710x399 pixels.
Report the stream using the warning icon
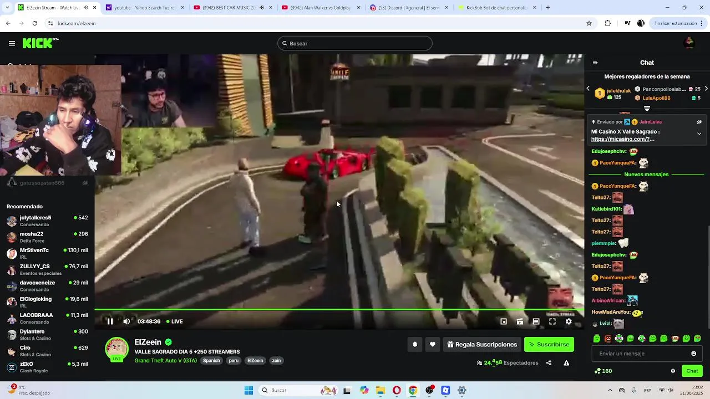pos(566,363)
